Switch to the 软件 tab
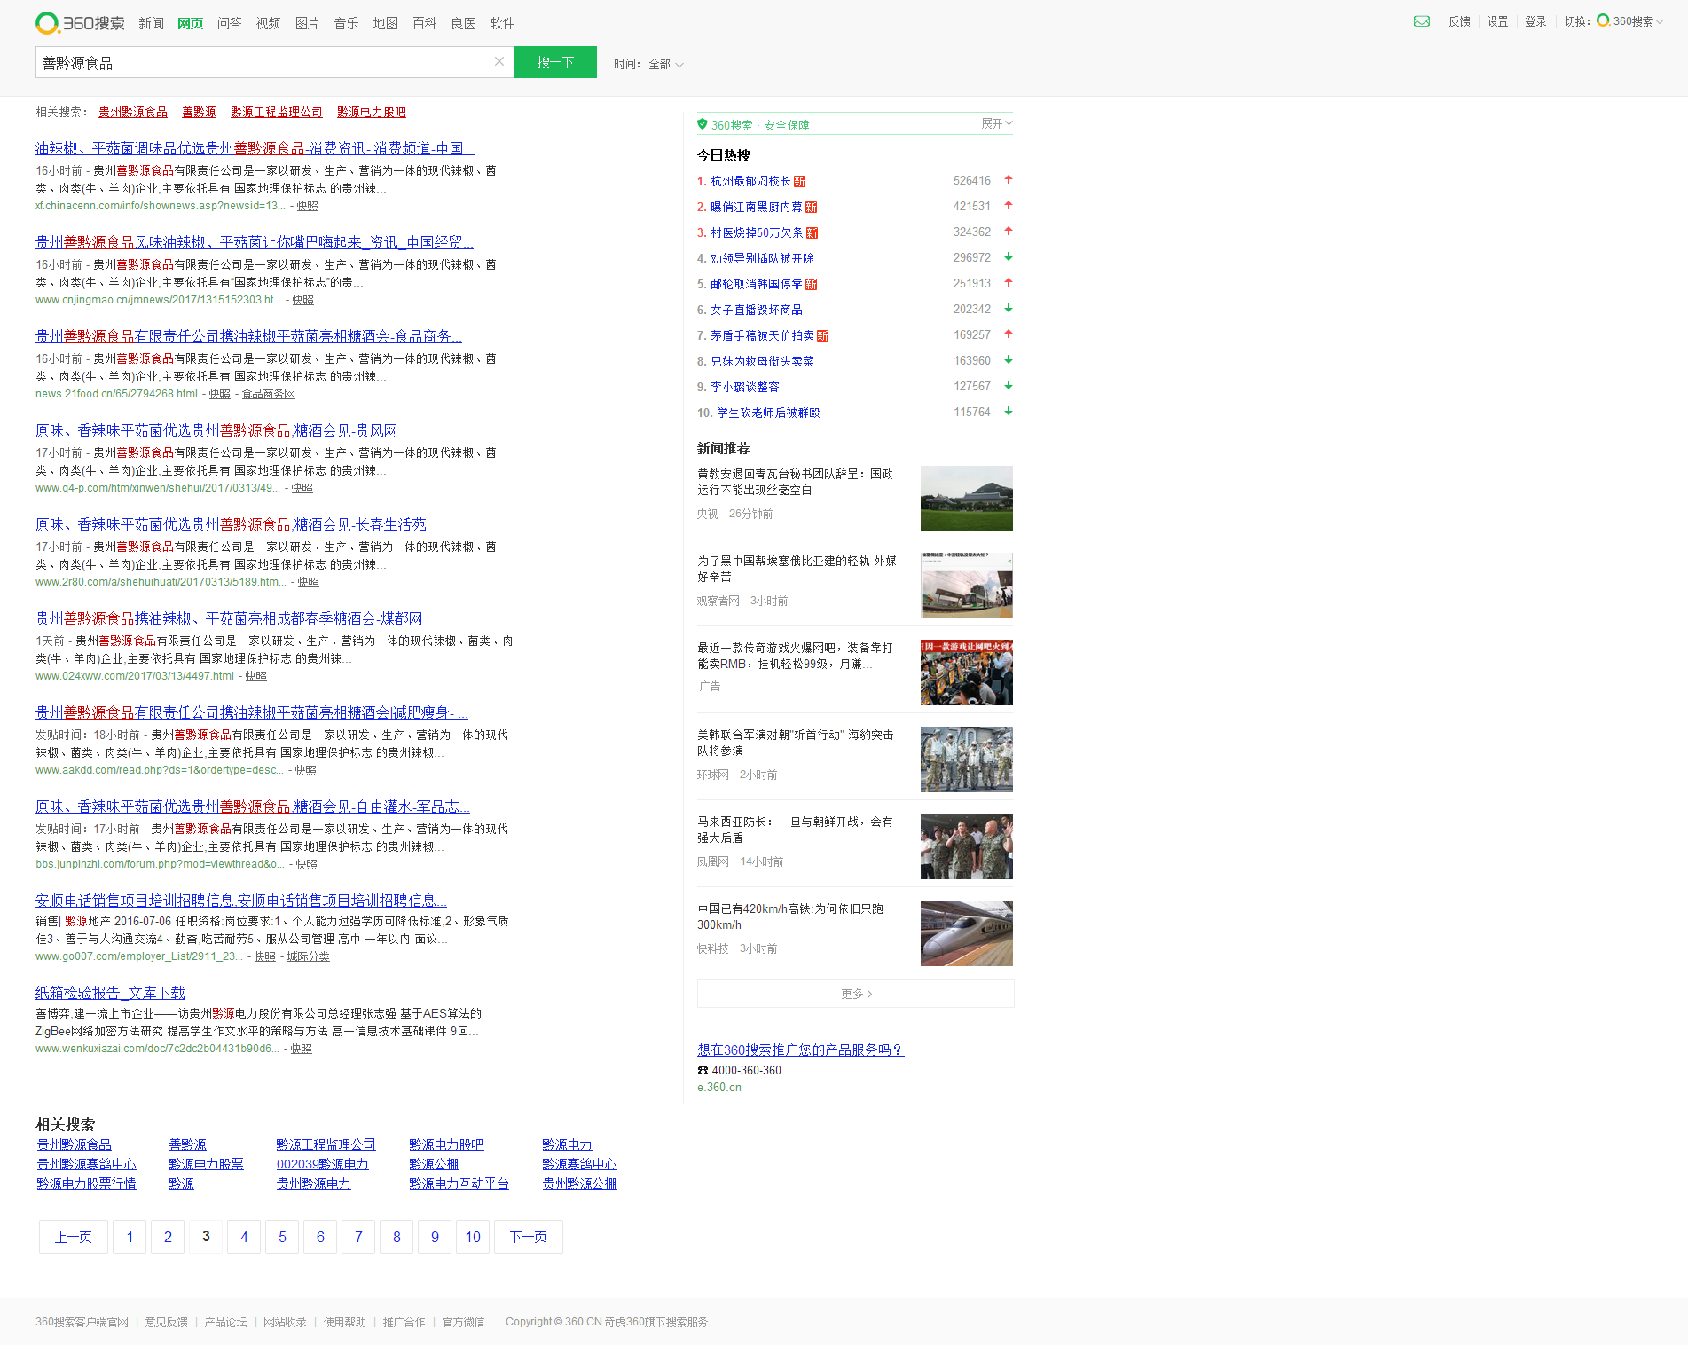Viewport: 1688px width, 1345px height. [502, 23]
